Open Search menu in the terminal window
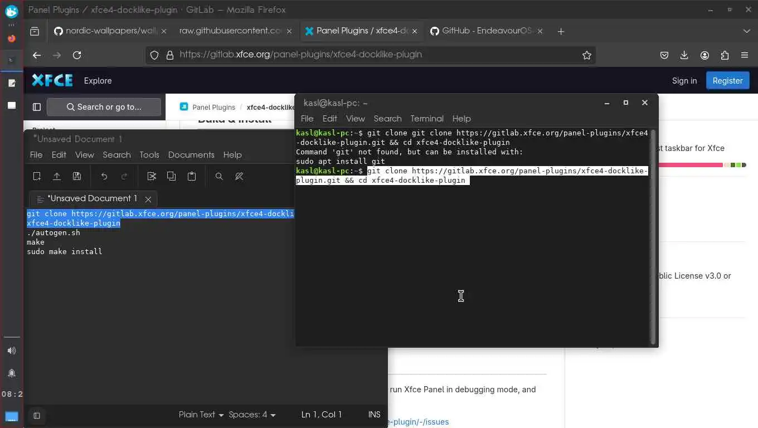The width and height of the screenshot is (758, 428). coord(388,119)
